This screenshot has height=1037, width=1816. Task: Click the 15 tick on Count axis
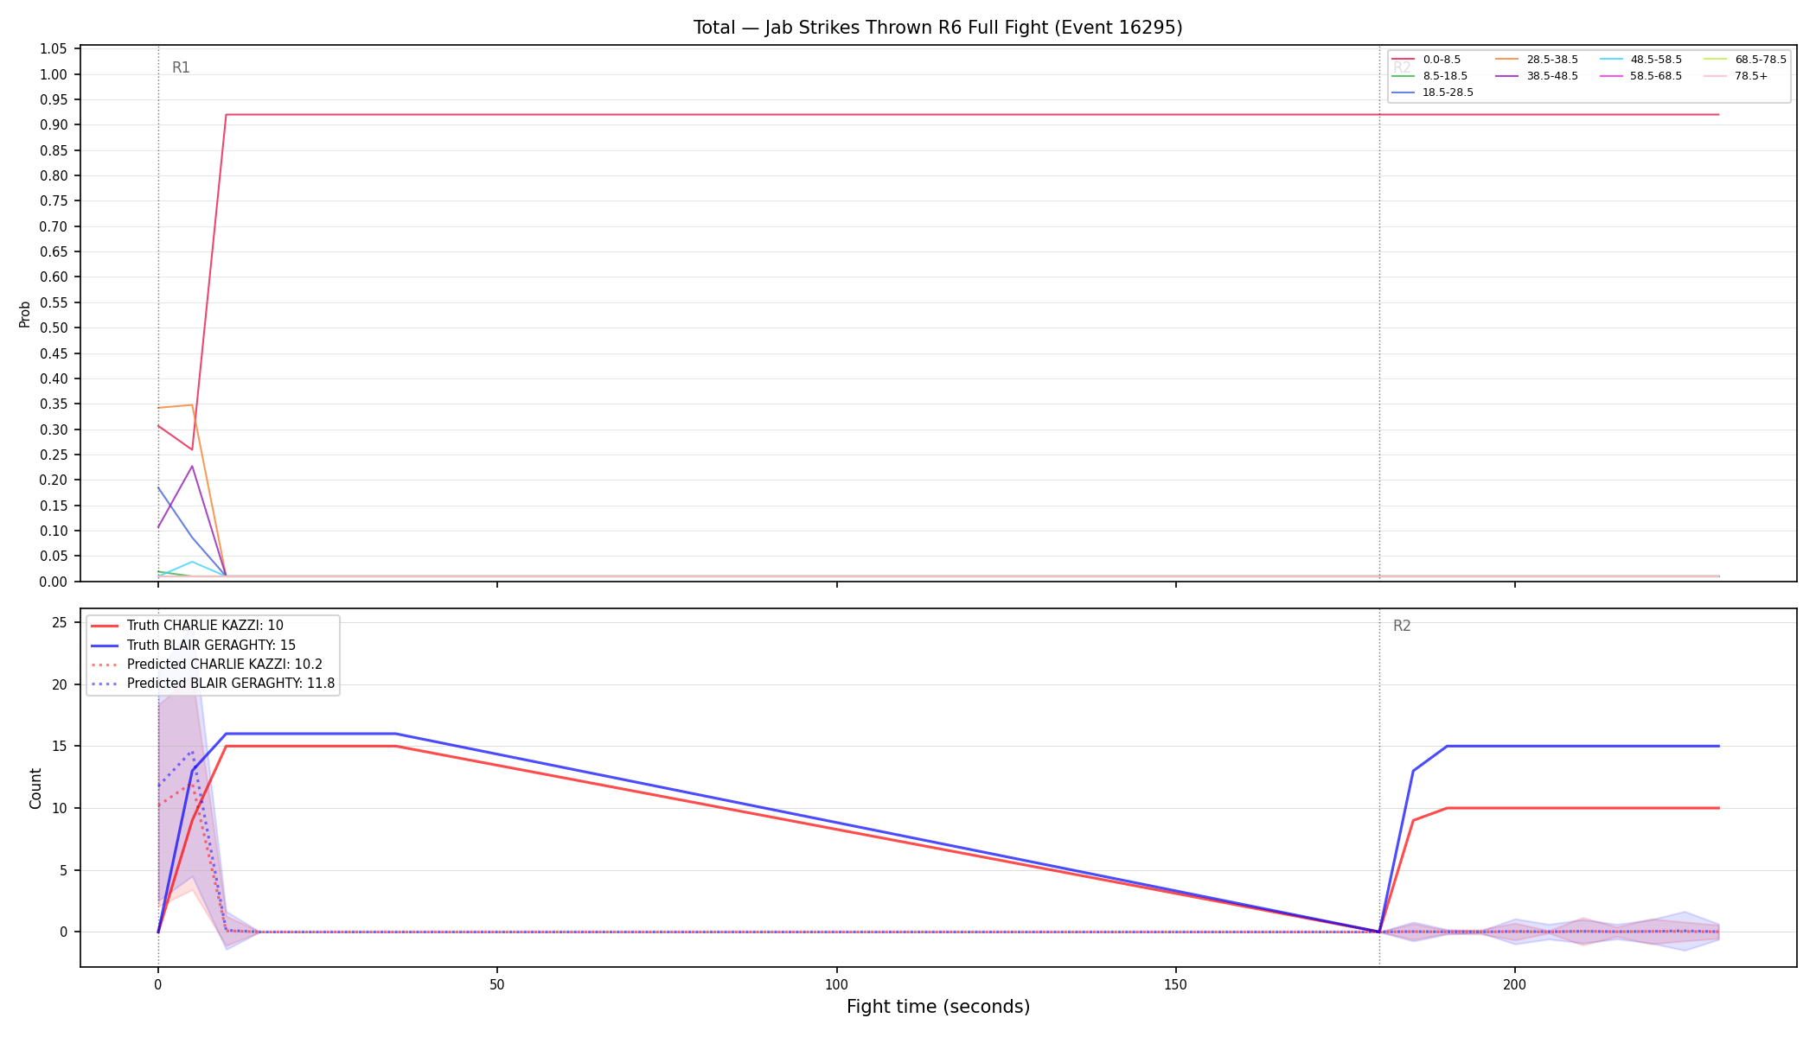click(x=60, y=747)
